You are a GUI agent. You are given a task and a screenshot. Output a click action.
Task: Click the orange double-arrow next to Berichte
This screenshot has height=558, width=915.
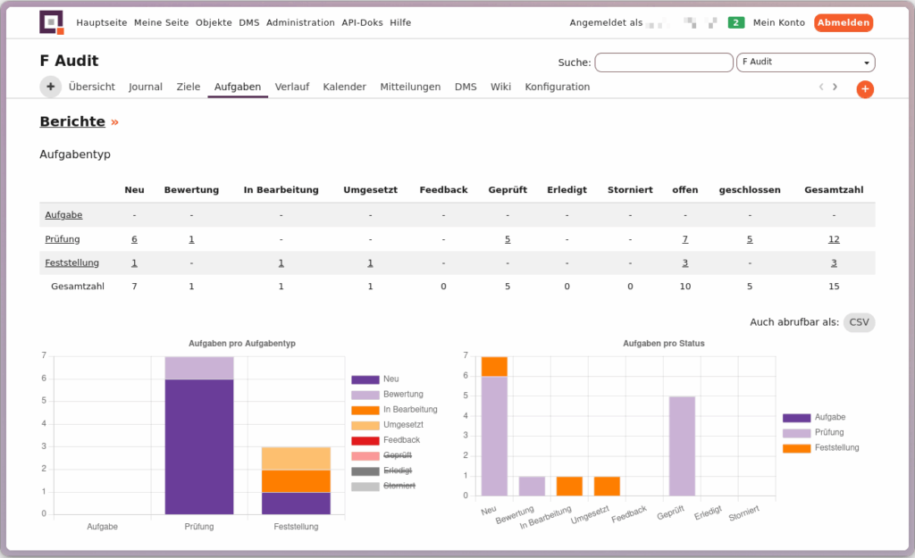114,122
